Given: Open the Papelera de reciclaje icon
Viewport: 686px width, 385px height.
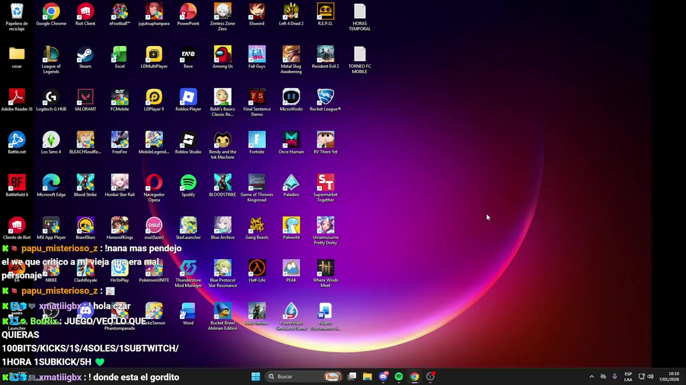Looking at the screenshot, I should [x=17, y=16].
